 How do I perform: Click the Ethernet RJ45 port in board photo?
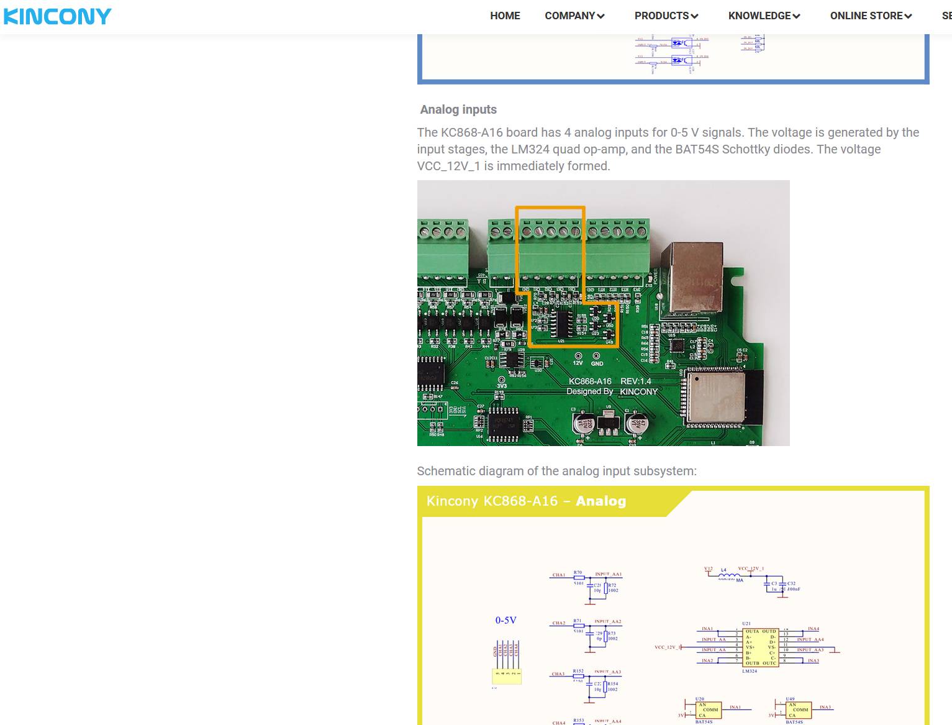[x=692, y=278]
